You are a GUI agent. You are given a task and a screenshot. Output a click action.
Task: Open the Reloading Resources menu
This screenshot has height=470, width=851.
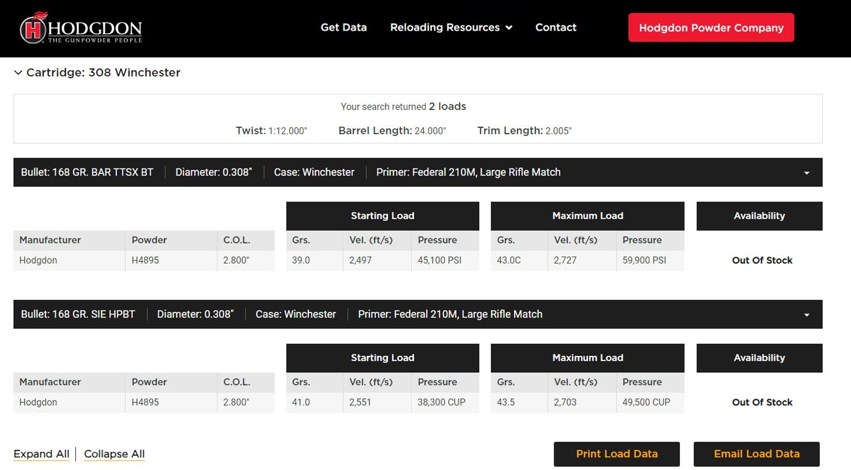(451, 27)
